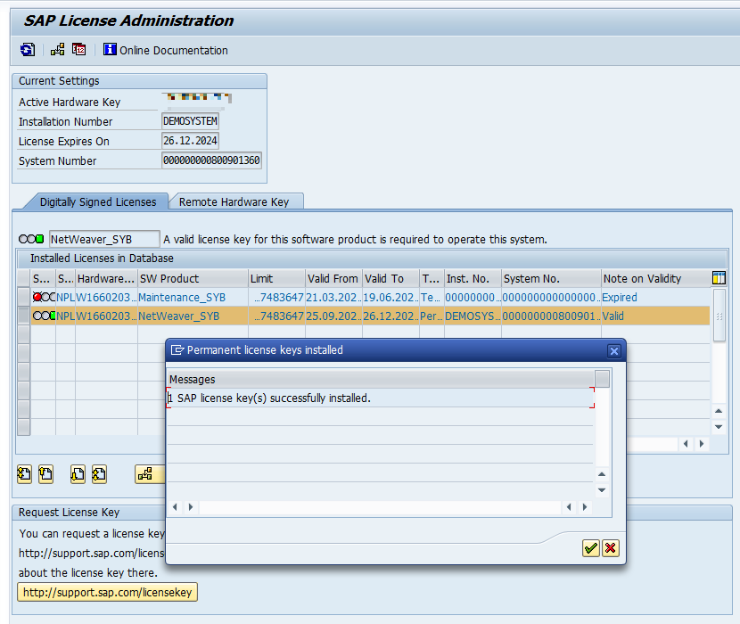Viewport: 740px width, 624px height.
Task: Click the dialog message list's scroll up arrow
Action: point(602,474)
